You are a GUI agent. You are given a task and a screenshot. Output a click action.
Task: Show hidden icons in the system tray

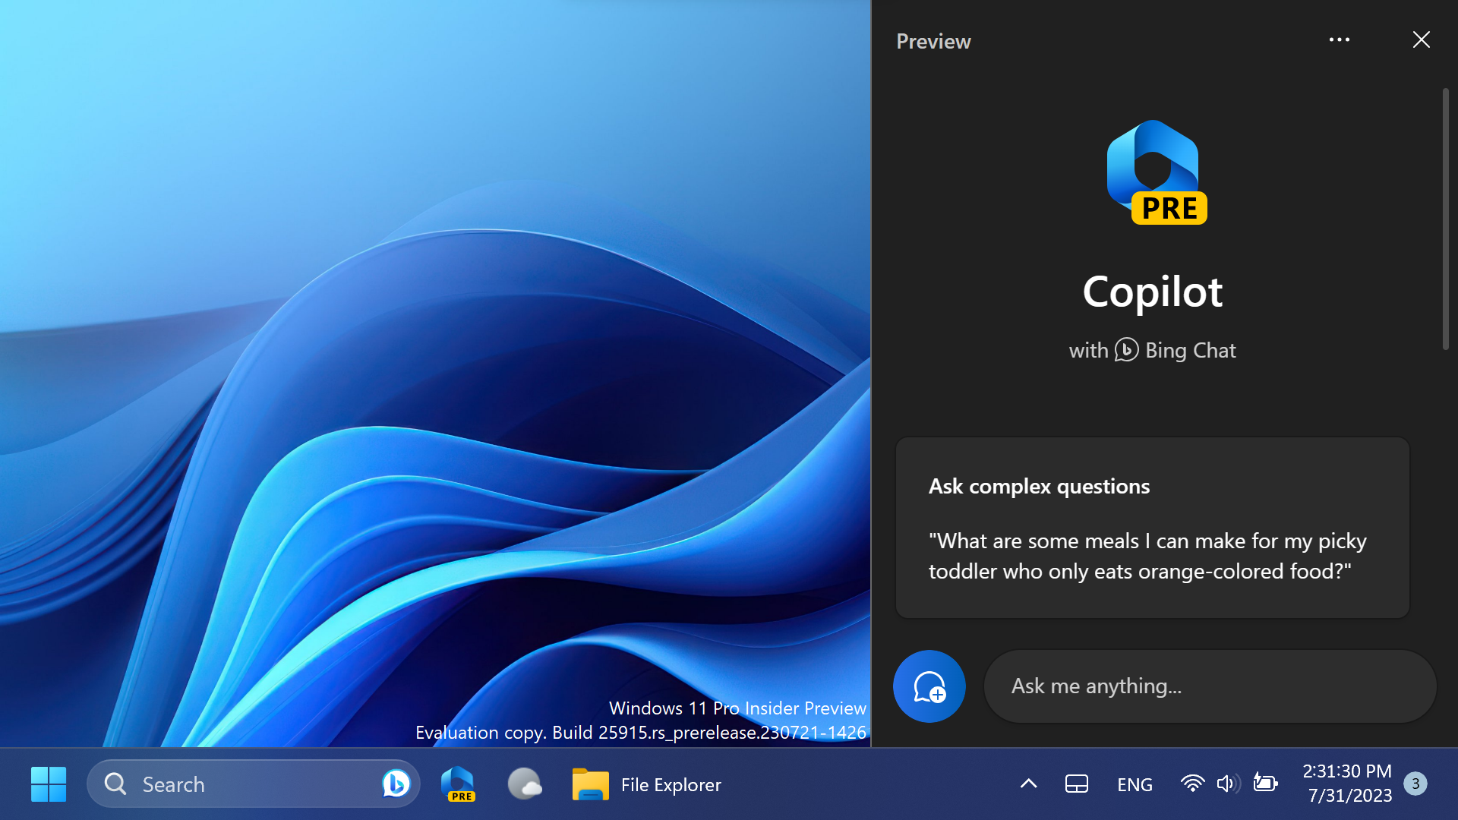point(1028,784)
